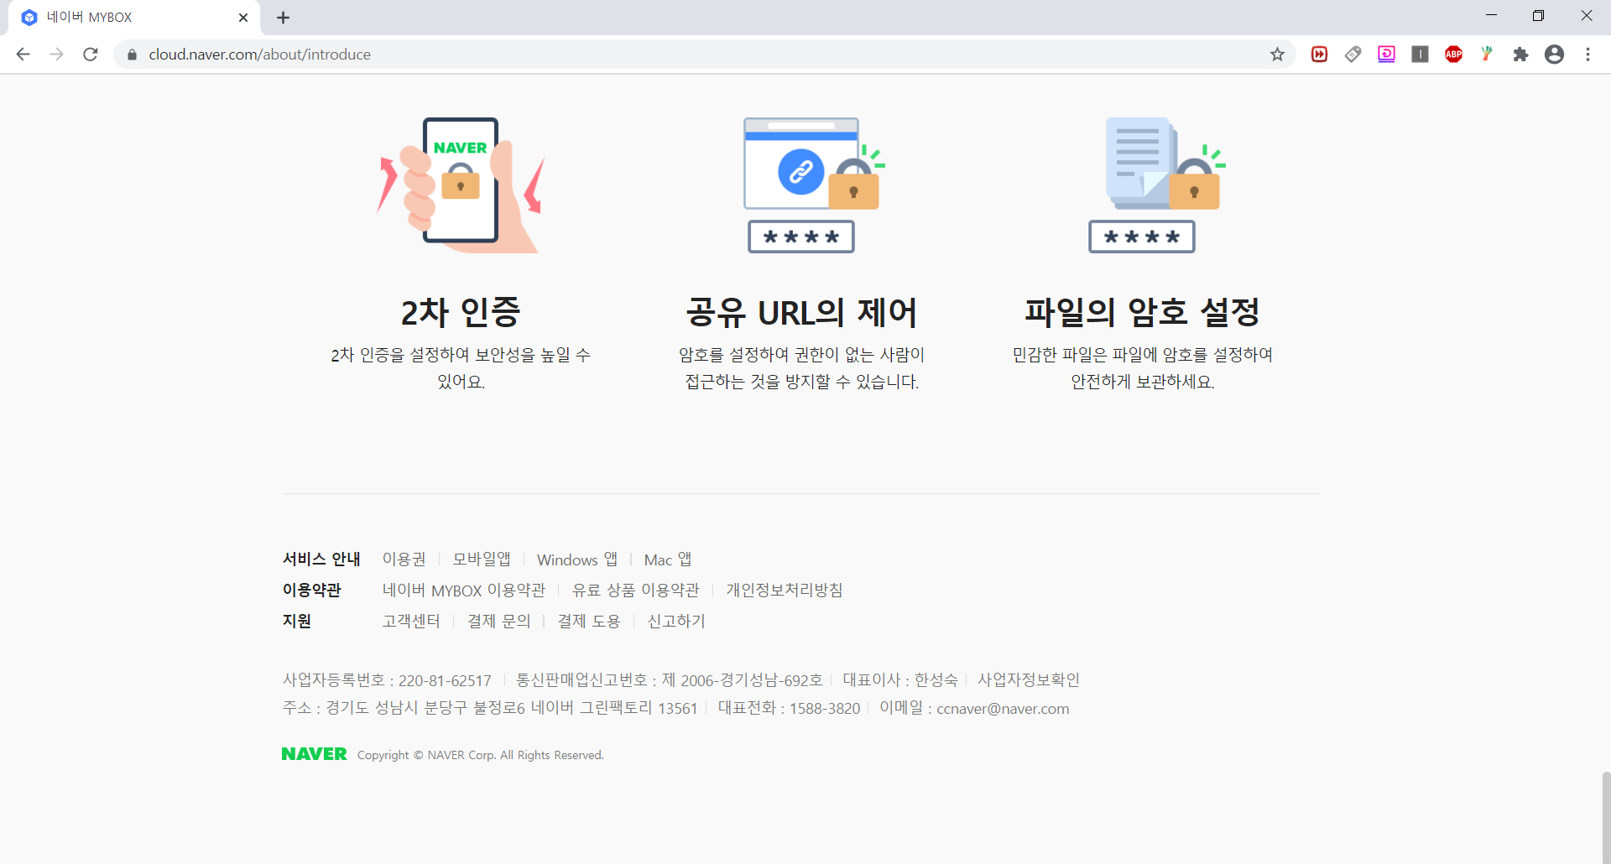This screenshot has height=864, width=1611.
Task: Click the 대표전화 1588-3820 text
Action: click(x=790, y=709)
